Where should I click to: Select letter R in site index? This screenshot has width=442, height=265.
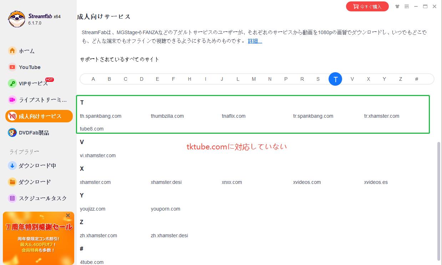pyautogui.click(x=302, y=79)
